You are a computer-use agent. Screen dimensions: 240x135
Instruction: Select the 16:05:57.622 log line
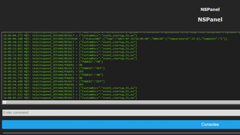(x=70, y=95)
